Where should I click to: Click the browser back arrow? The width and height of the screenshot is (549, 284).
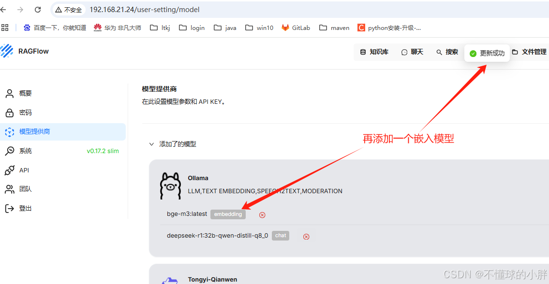pyautogui.click(x=3, y=10)
